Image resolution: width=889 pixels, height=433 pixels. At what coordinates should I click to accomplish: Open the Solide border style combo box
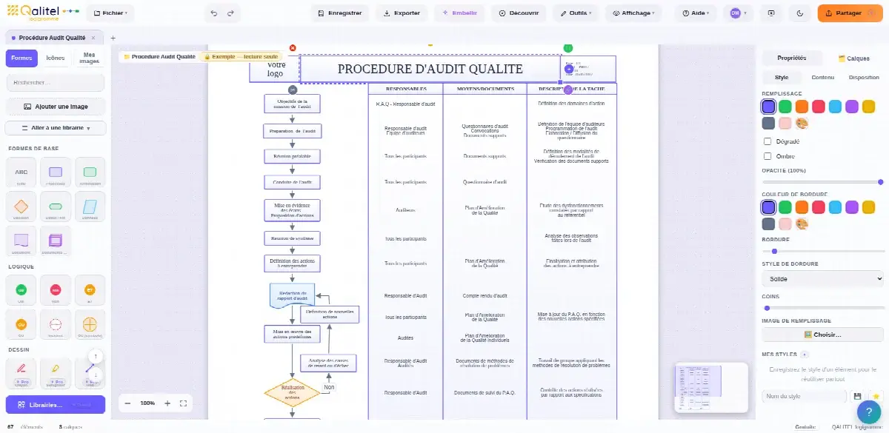(x=823, y=279)
